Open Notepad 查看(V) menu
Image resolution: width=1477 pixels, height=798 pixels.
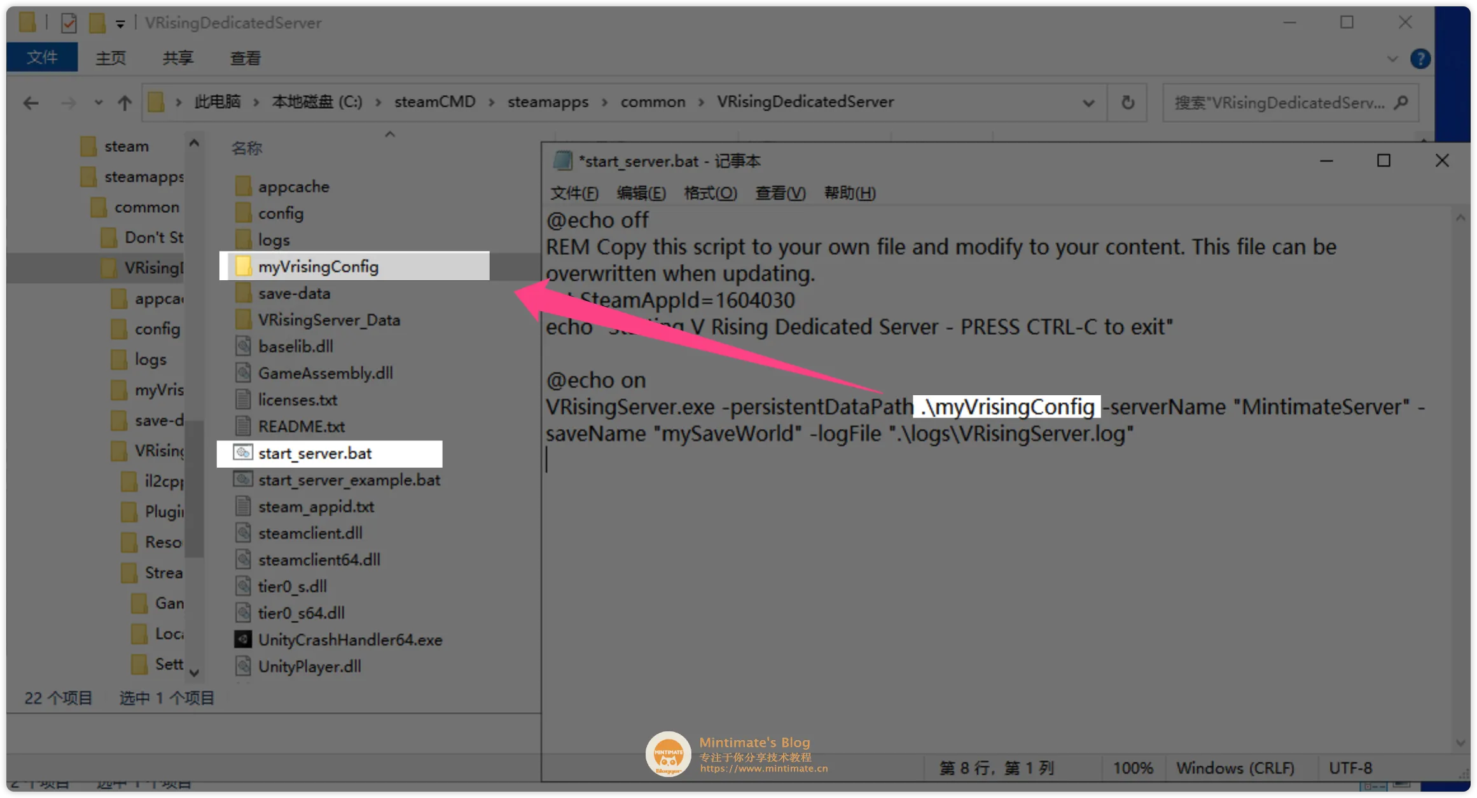(x=780, y=193)
